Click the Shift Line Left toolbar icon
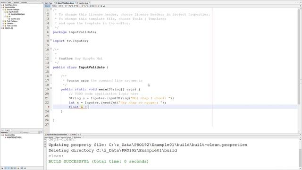 tap(90, 6)
